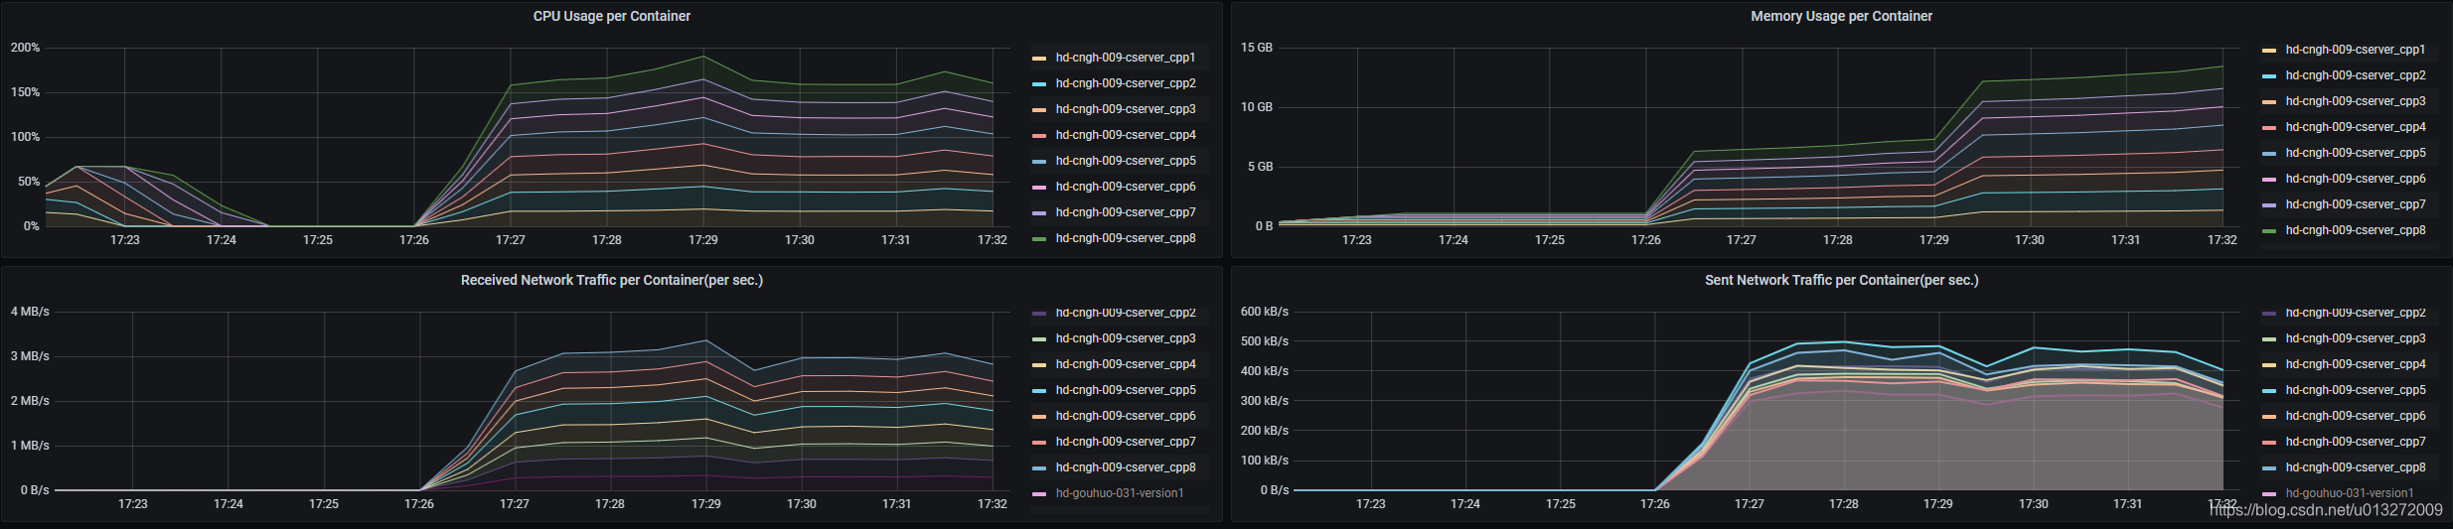2453x529 pixels.
Task: Toggle cserver_cpp5 series in CPU Usage legend
Action: (1126, 161)
